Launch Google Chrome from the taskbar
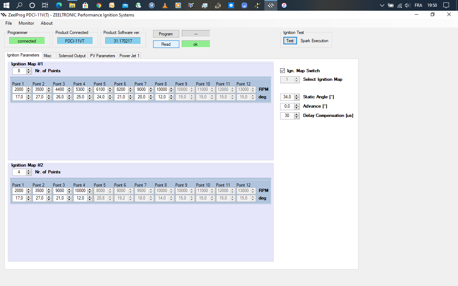The width and height of the screenshot is (458, 286). click(99, 5)
